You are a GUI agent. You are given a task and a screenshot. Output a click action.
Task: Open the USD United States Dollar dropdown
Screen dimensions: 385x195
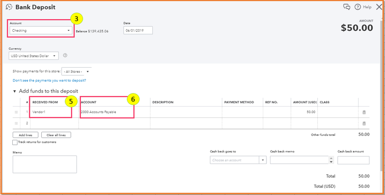coord(34,56)
